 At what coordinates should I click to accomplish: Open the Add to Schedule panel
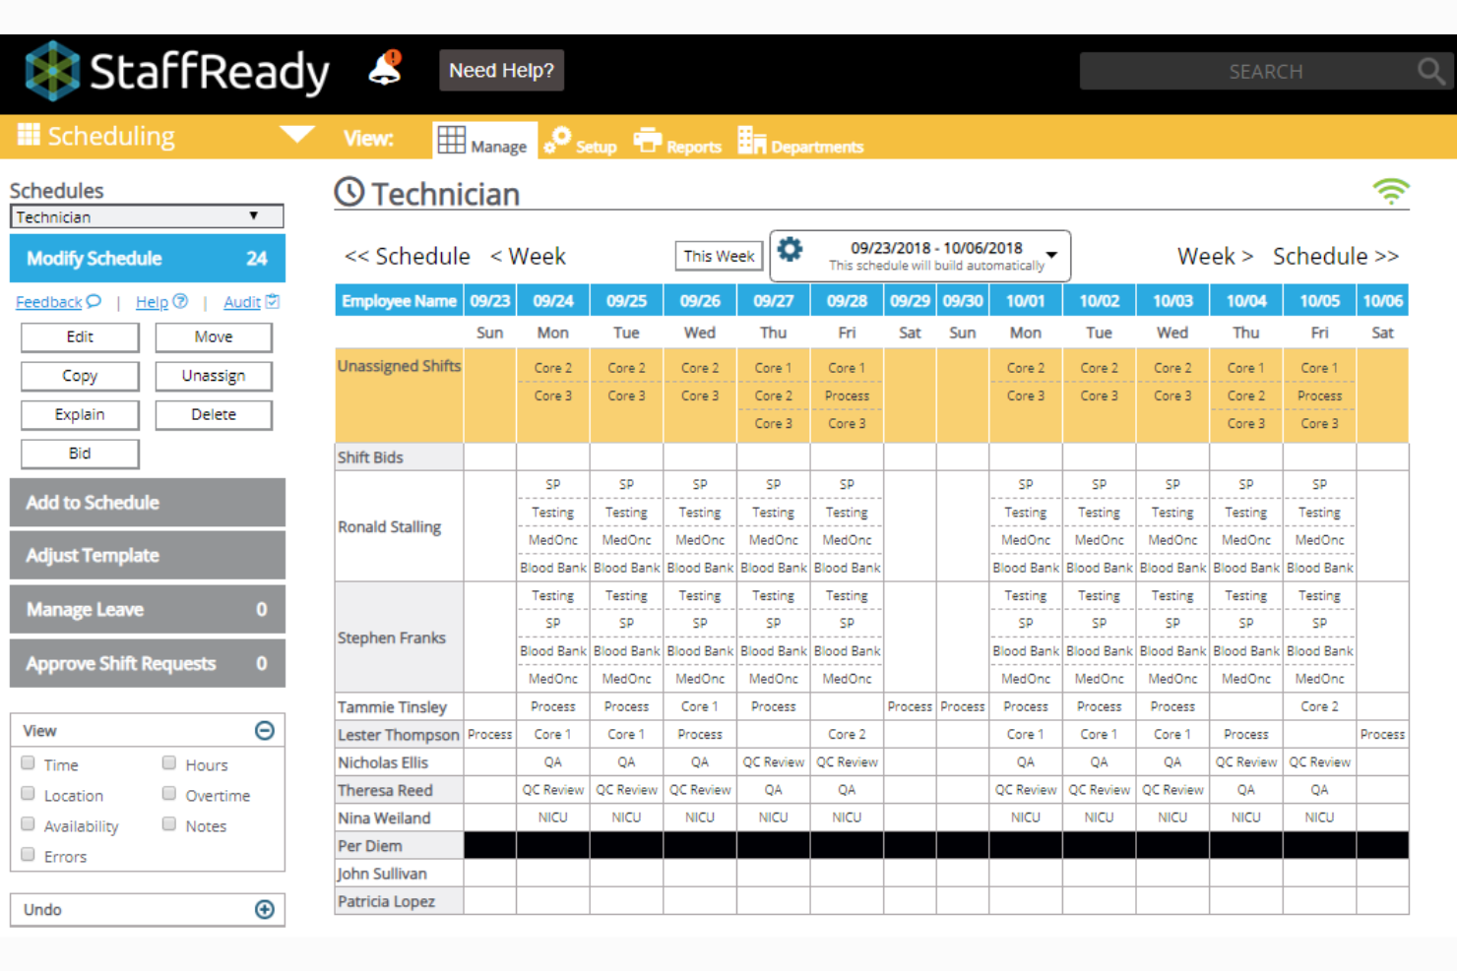tap(148, 502)
